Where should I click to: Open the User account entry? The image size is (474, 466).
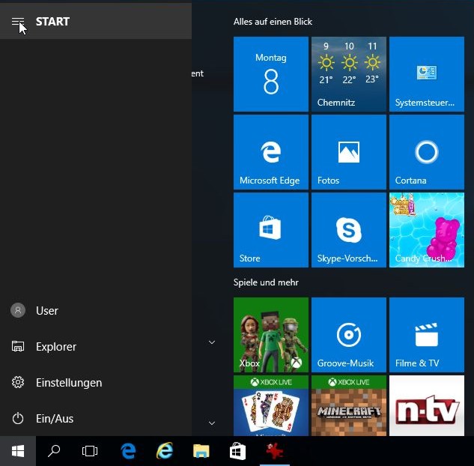96,311
